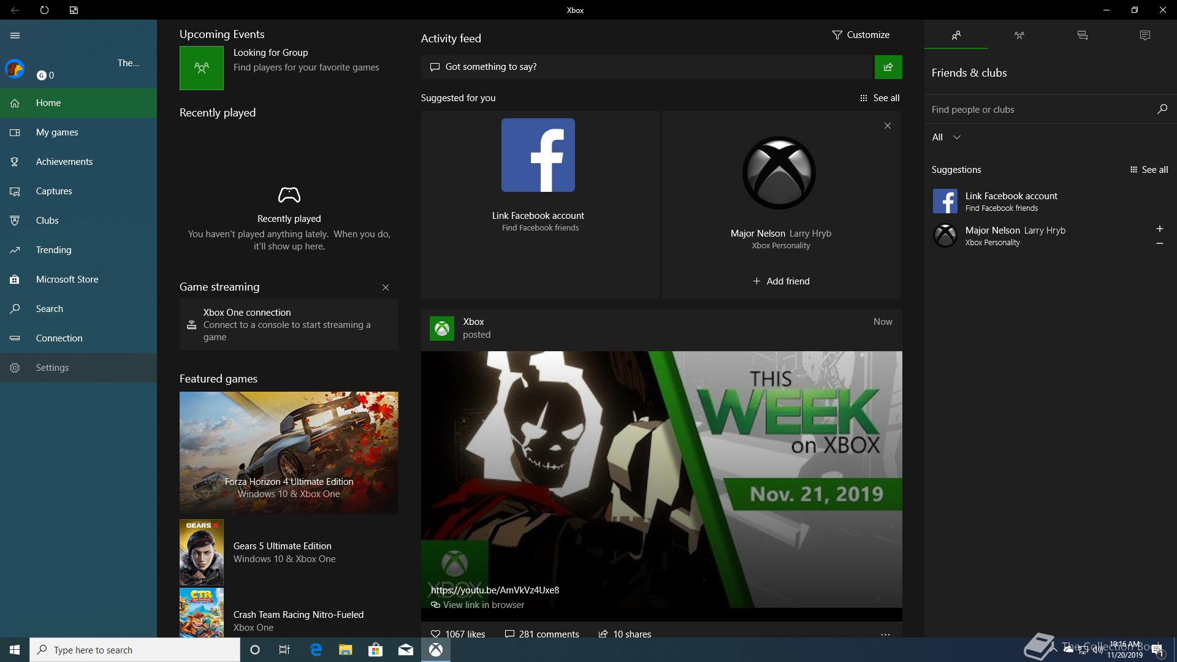Viewport: 1177px width, 662px height.
Task: Open the This Week on Xbox image
Action: (x=661, y=479)
